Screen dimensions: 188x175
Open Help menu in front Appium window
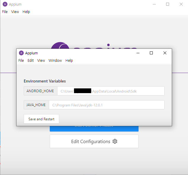point(69,60)
